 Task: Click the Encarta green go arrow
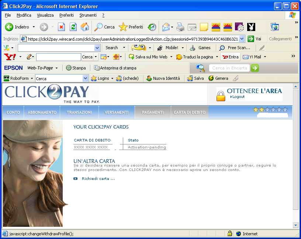255,68
